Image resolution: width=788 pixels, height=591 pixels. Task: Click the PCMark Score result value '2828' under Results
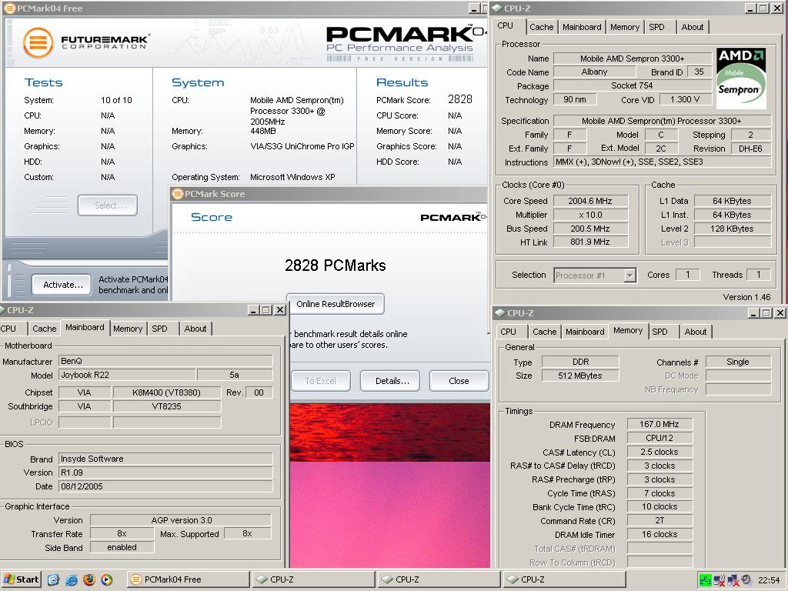(460, 99)
